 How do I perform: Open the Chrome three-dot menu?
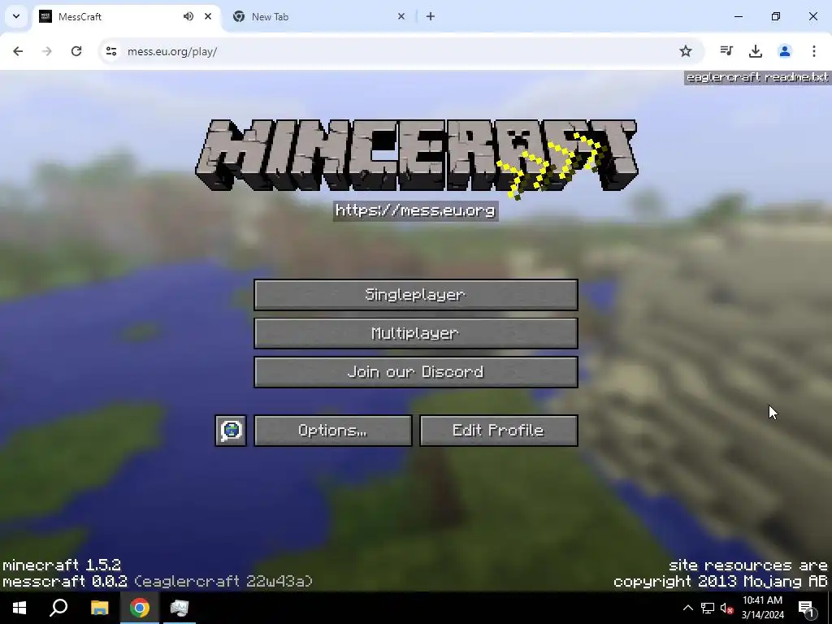[814, 51]
